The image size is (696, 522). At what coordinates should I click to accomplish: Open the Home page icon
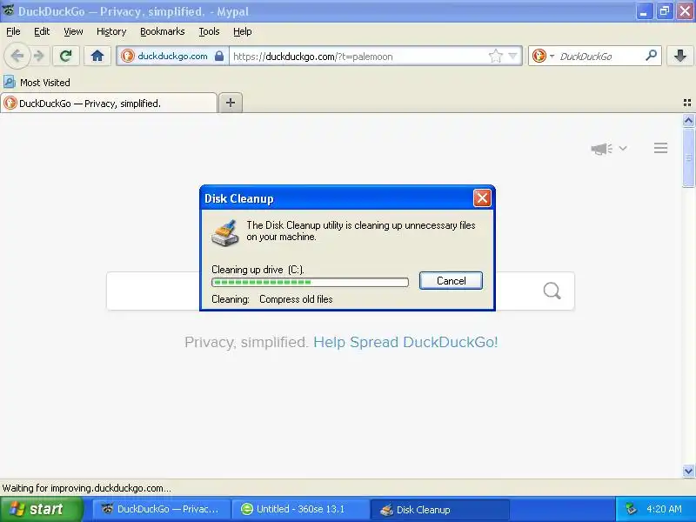tap(97, 56)
